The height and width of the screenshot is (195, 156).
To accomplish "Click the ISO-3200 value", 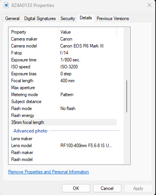I will [69, 67].
